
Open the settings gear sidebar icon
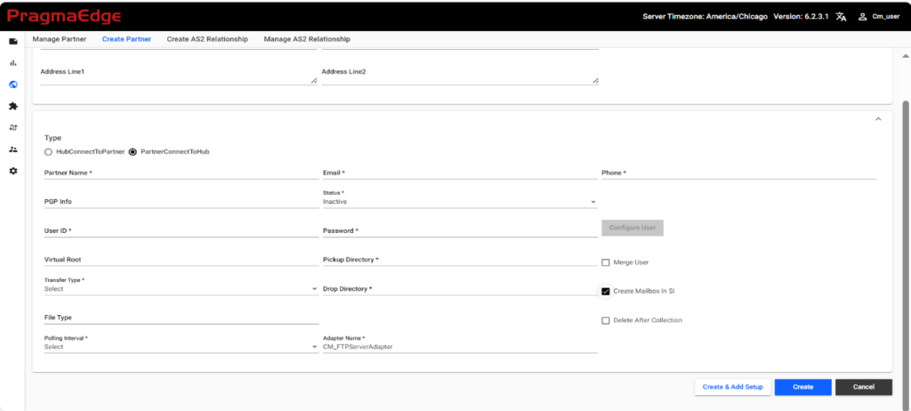(x=12, y=171)
